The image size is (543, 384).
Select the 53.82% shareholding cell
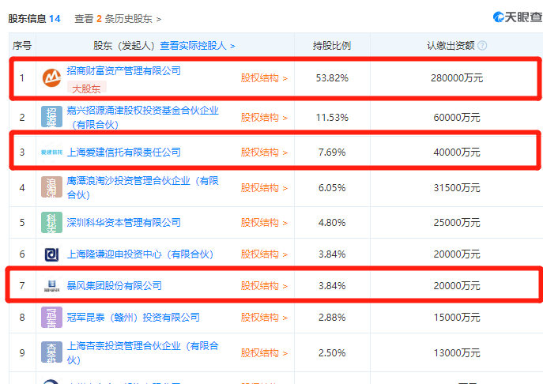pyautogui.click(x=332, y=78)
